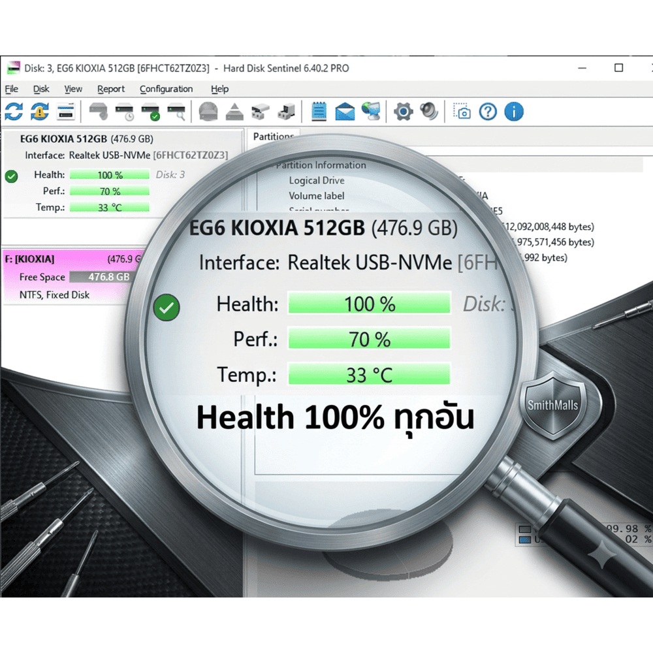Click the blue info circle icon
The height and width of the screenshot is (653, 653).
pos(514,112)
